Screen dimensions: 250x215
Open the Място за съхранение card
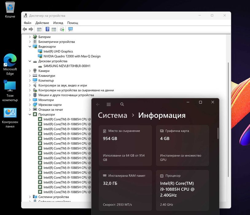pyautogui.click(x=125, y=146)
